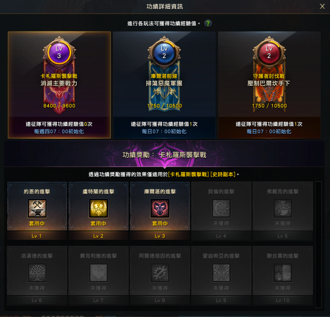Click the rewards list vertical scrollbar

[318, 244]
